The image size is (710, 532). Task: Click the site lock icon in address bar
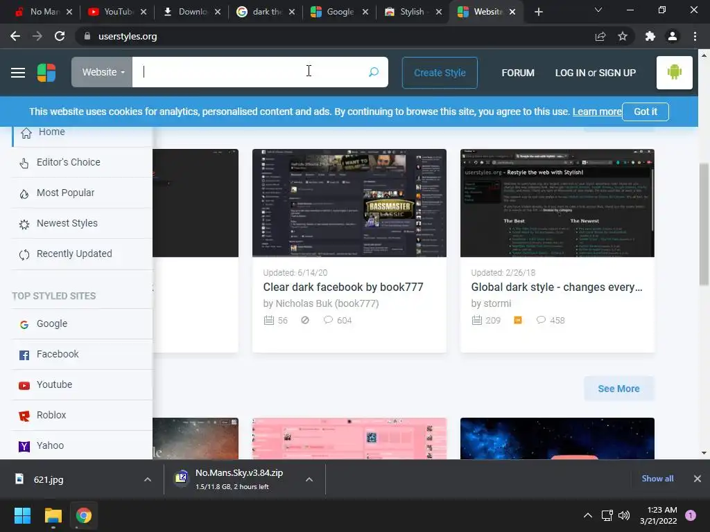click(87, 36)
